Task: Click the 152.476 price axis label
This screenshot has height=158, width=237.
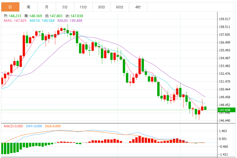Action: [224, 74]
